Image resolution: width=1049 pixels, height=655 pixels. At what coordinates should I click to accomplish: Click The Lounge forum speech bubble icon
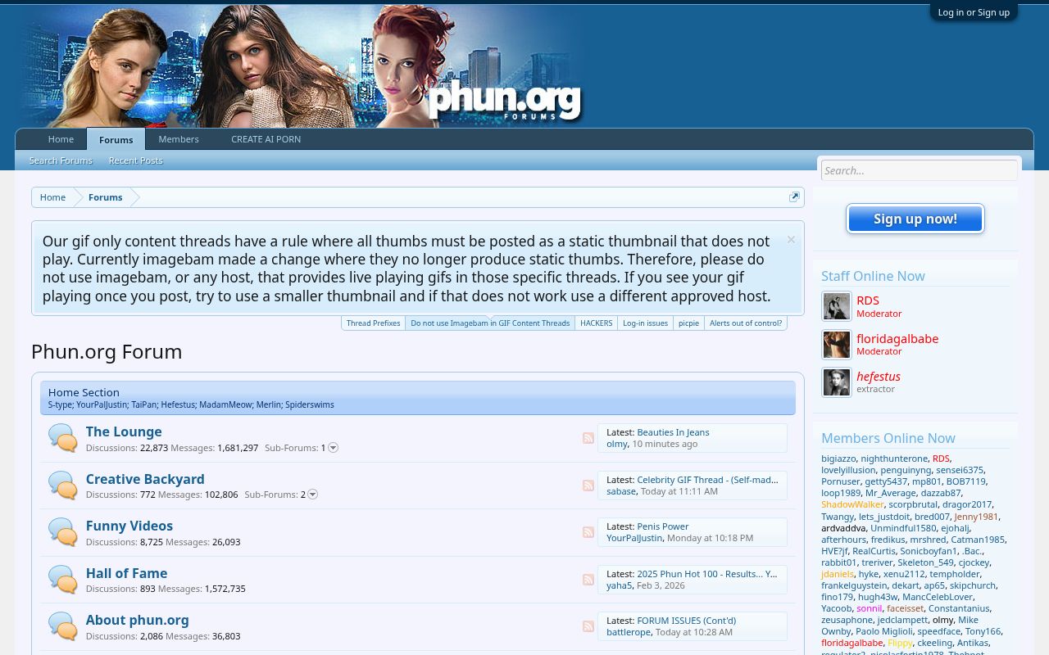(62, 438)
